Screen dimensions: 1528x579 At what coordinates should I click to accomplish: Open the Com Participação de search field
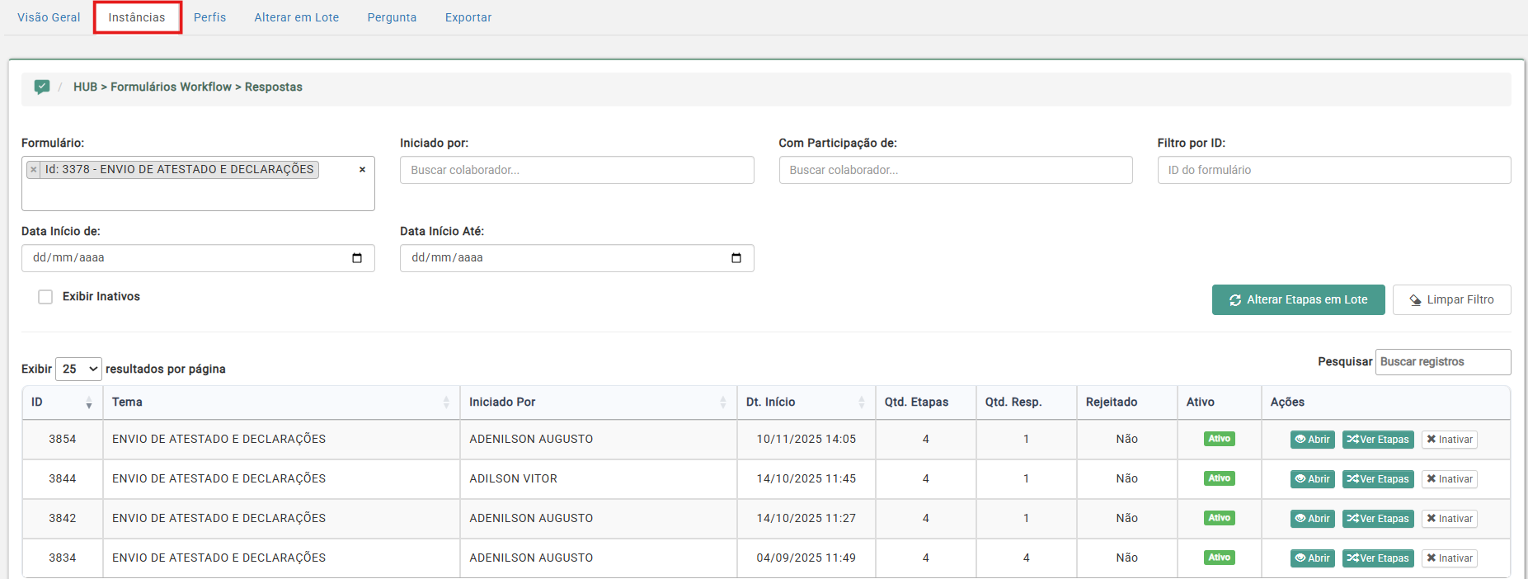955,170
